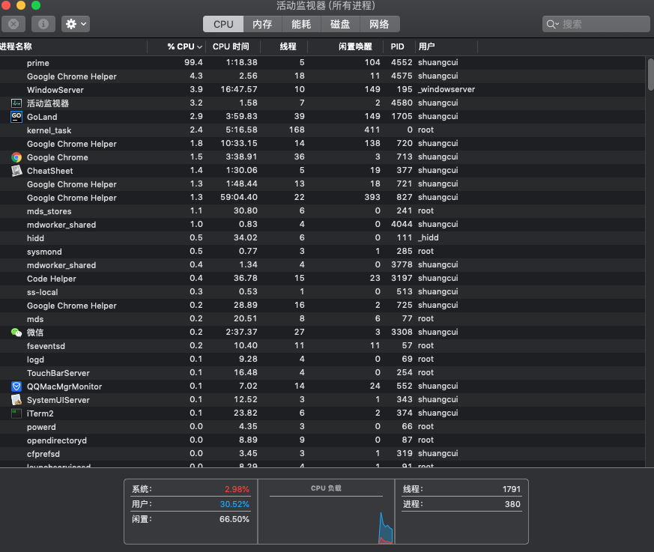Select the cfprefsd process row
This screenshot has height=552, width=654.
point(323,454)
